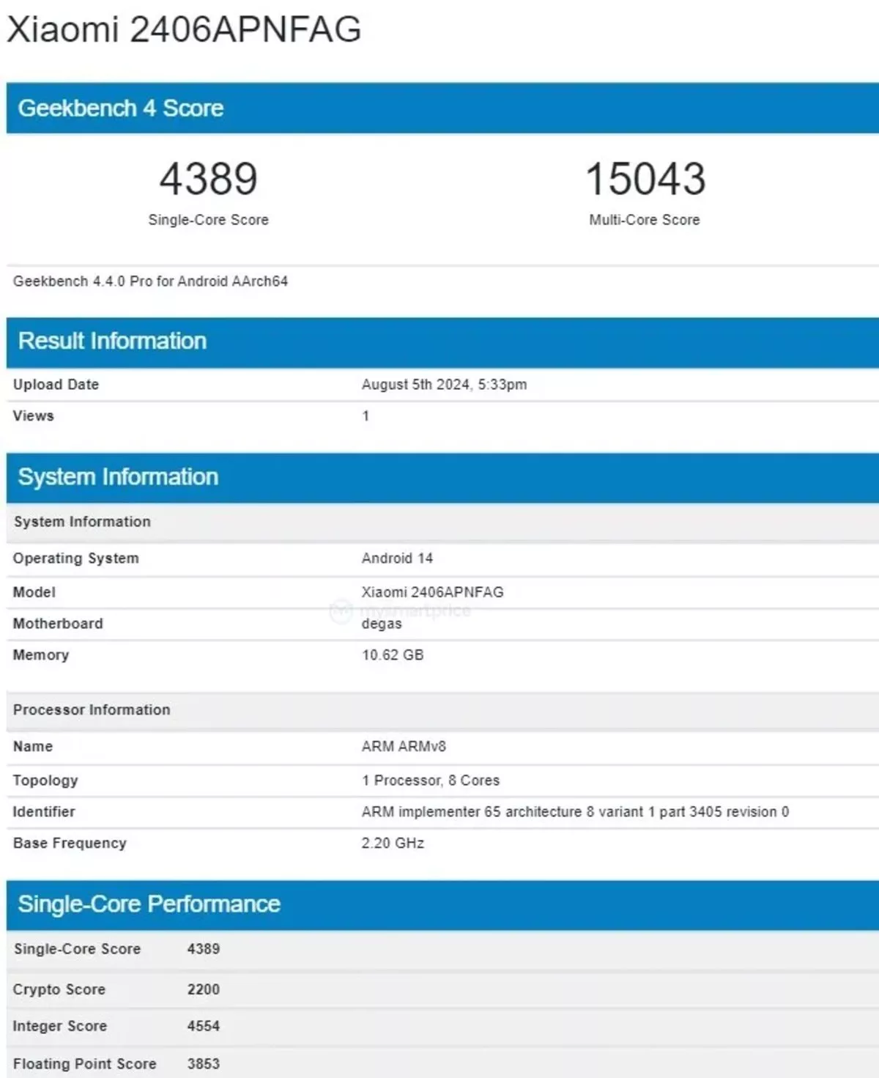Image resolution: width=879 pixels, height=1078 pixels.
Task: Select the System Information section header
Action: point(119,476)
